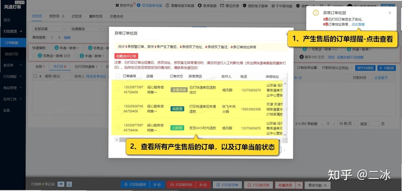The height and width of the screenshot is (191, 402).
Task: Select 宅急送一联单 直营 radio template
Action: 34,56
